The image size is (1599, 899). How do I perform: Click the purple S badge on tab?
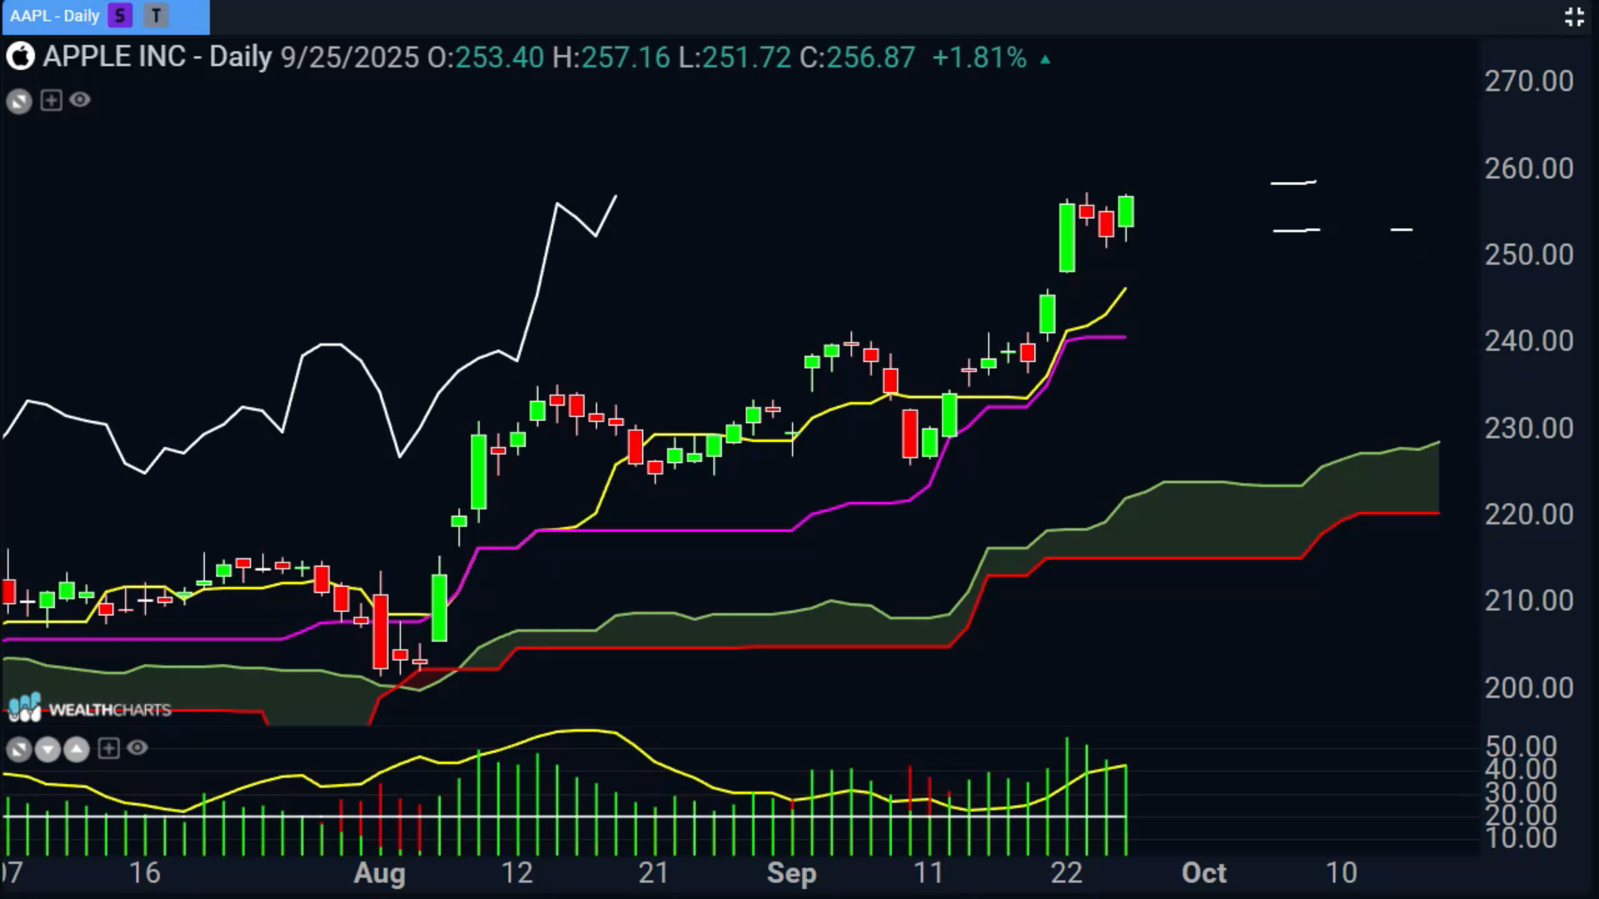pyautogui.click(x=120, y=16)
